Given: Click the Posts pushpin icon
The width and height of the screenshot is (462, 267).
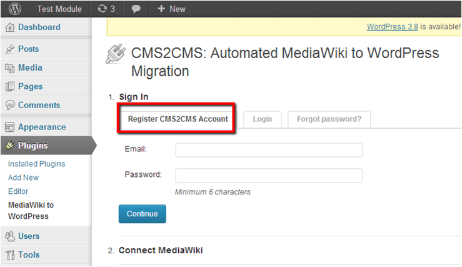Looking at the screenshot, I should [10, 49].
